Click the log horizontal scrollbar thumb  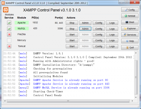pyautogui.click(x=68, y=101)
